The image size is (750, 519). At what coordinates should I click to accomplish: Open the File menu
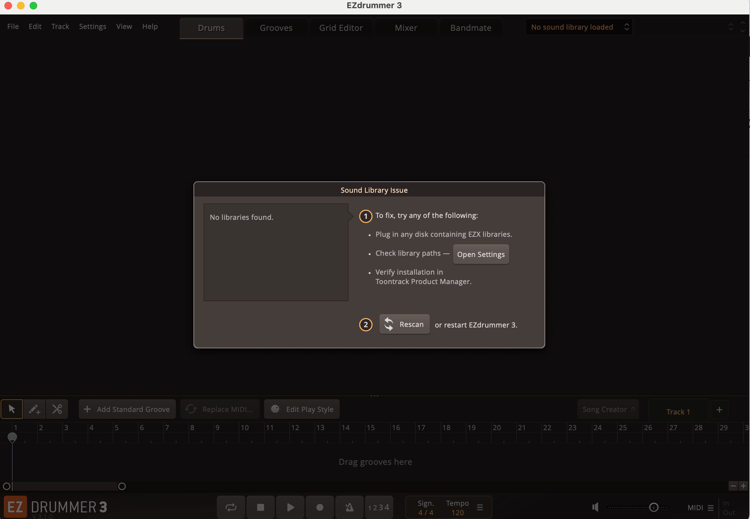[x=13, y=26]
